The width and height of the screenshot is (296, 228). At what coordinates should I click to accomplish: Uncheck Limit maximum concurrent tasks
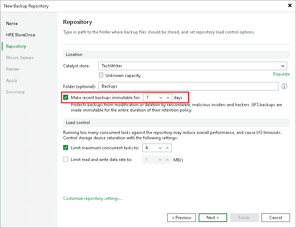point(66,147)
